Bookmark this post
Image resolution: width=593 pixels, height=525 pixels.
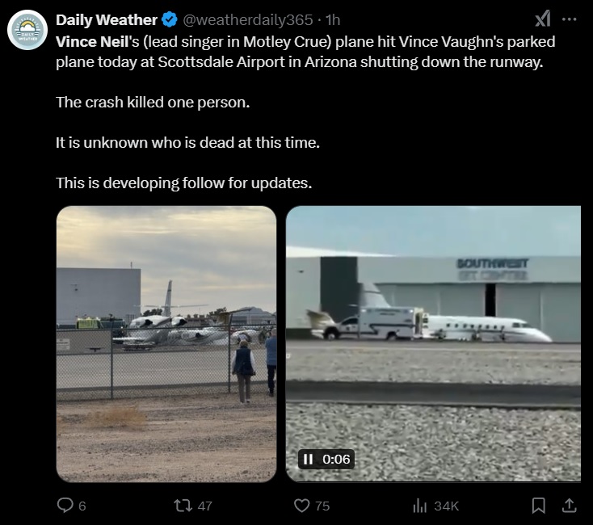pyautogui.click(x=539, y=506)
